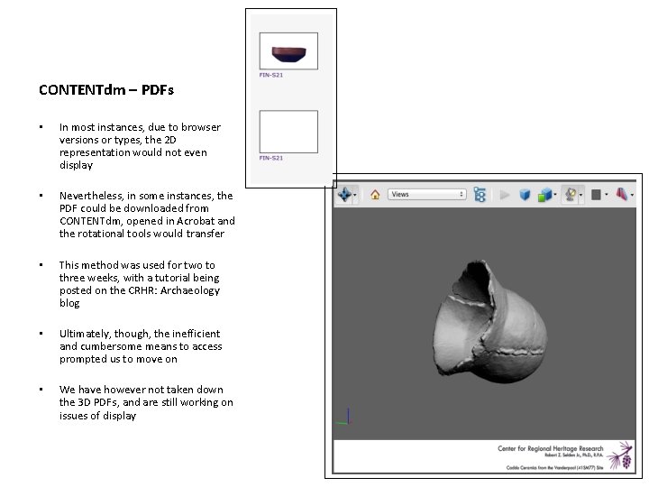Click the bullet starting 'This method was used'
Image resolution: width=649 pixels, height=487 pixels.
tap(140, 284)
